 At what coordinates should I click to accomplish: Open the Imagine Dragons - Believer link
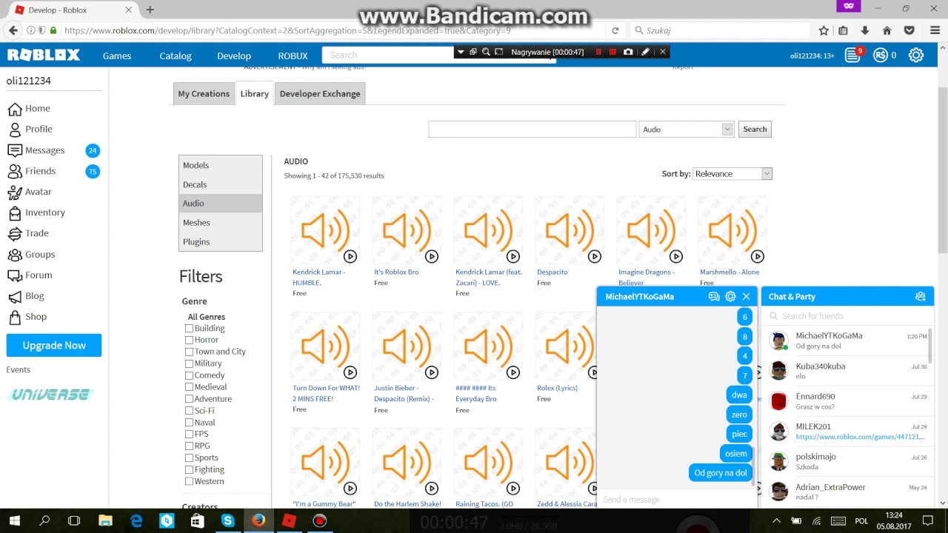(646, 277)
